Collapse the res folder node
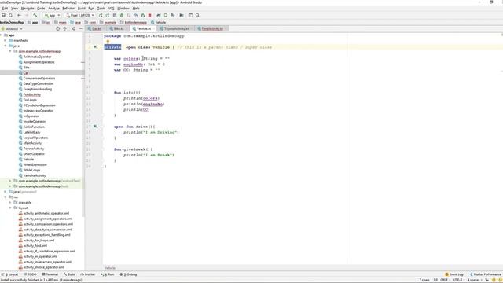 pos(6,197)
